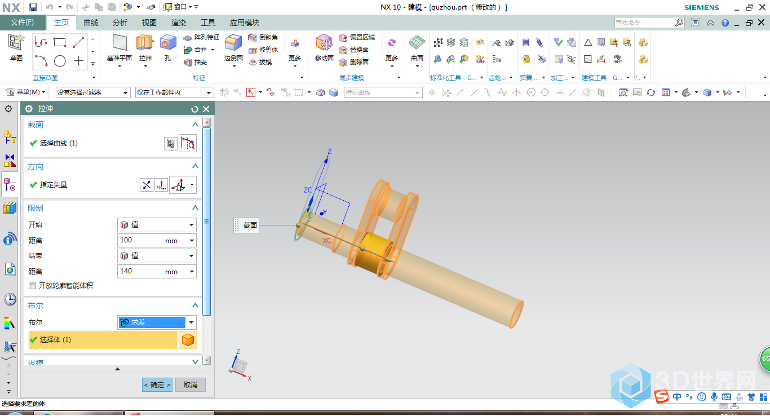The image size is (770, 416).
Task: Click the Undo icon
Action: click(49, 7)
